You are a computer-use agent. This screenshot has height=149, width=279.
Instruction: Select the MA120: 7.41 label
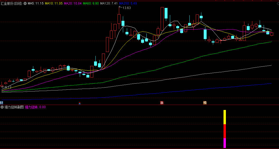[x=109, y=3]
